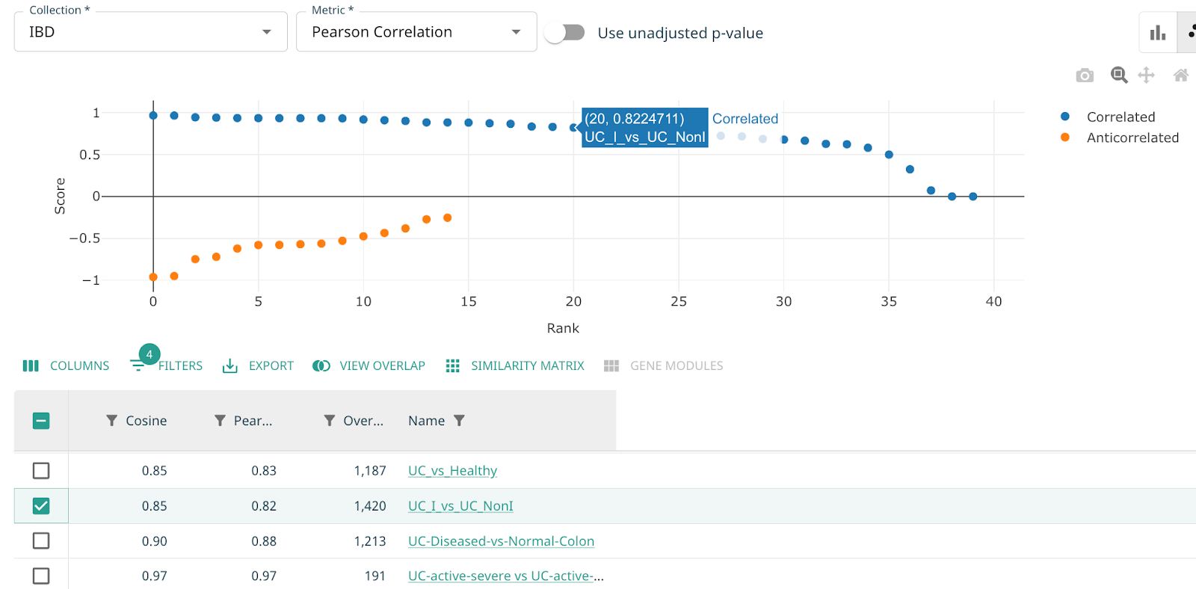
Task: Toggle the header select-all checkbox
Action: click(41, 421)
